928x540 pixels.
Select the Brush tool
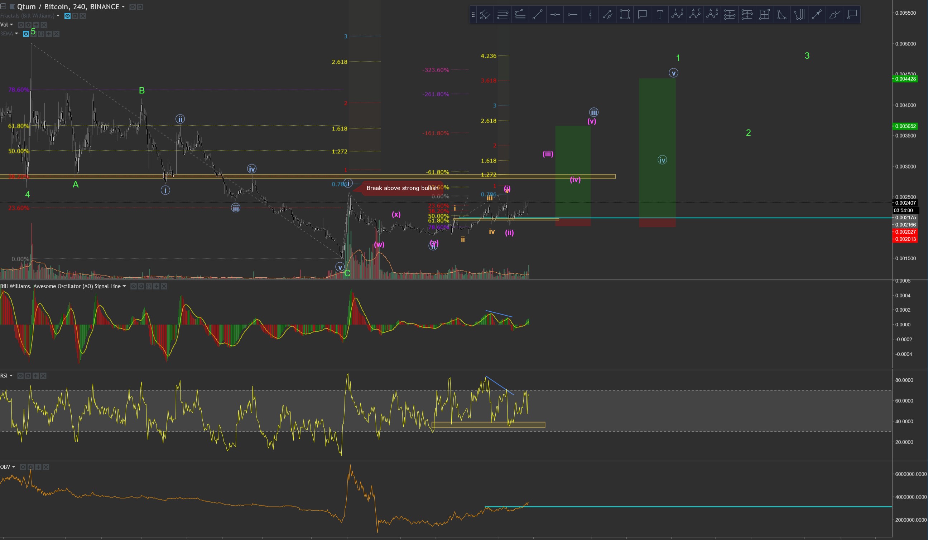[x=835, y=15]
